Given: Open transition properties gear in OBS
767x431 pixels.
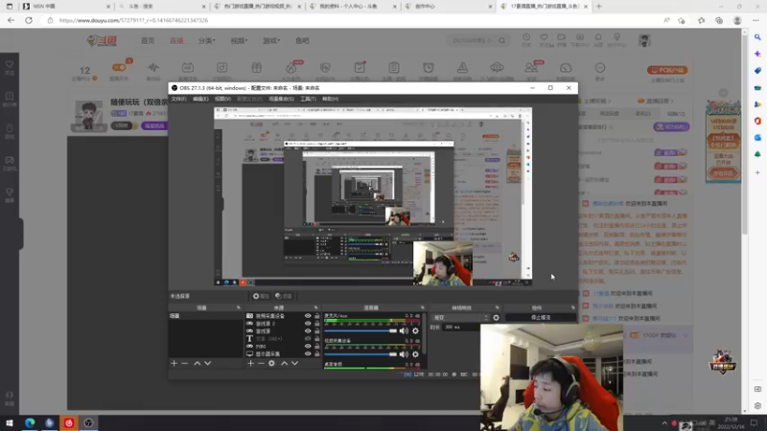Looking at the screenshot, I should point(496,318).
